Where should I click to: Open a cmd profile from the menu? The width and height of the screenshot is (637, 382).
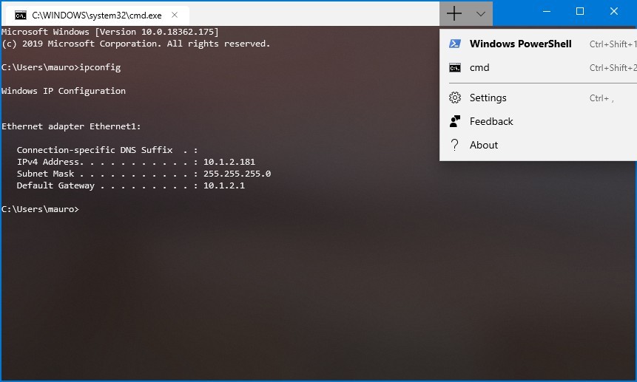pyautogui.click(x=539, y=68)
